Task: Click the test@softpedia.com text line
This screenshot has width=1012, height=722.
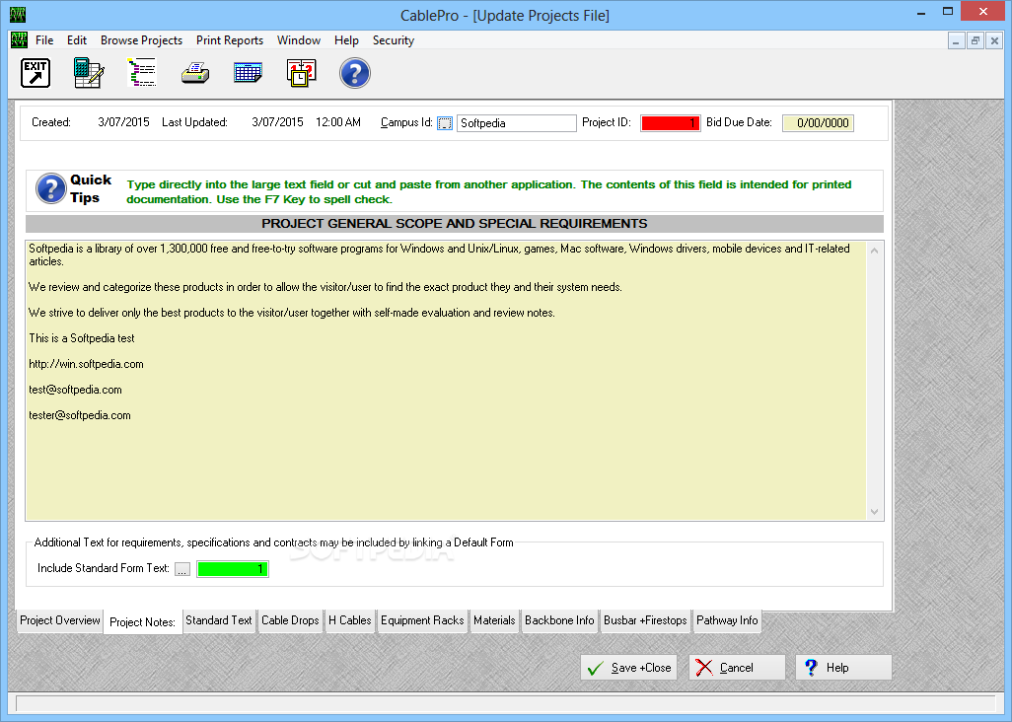Action: [76, 390]
